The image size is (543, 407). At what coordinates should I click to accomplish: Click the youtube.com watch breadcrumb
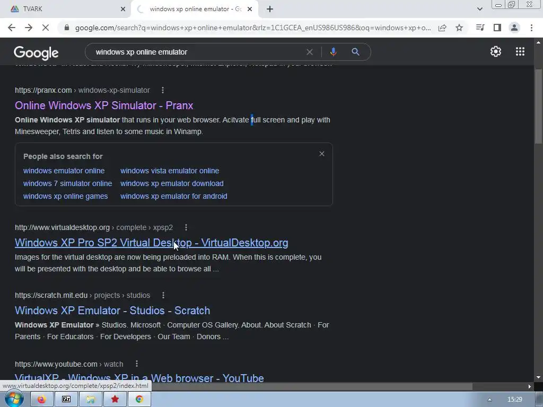point(69,364)
